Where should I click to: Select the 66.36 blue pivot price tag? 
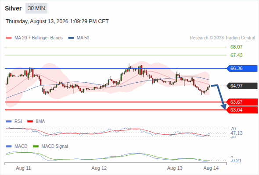[242, 68]
